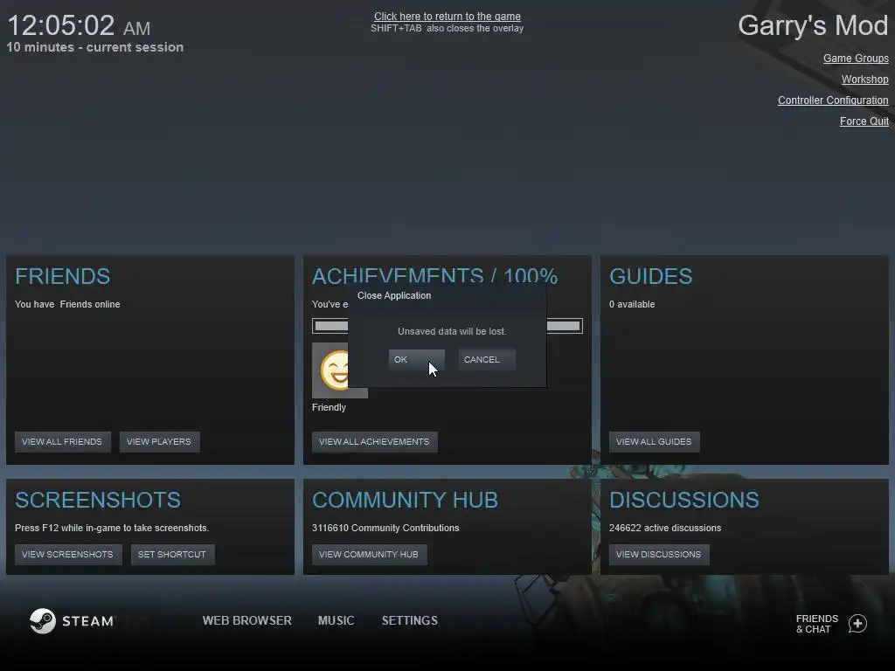This screenshot has width=895, height=671.
Task: View discussions for Garry's Mod
Action: pos(659,554)
